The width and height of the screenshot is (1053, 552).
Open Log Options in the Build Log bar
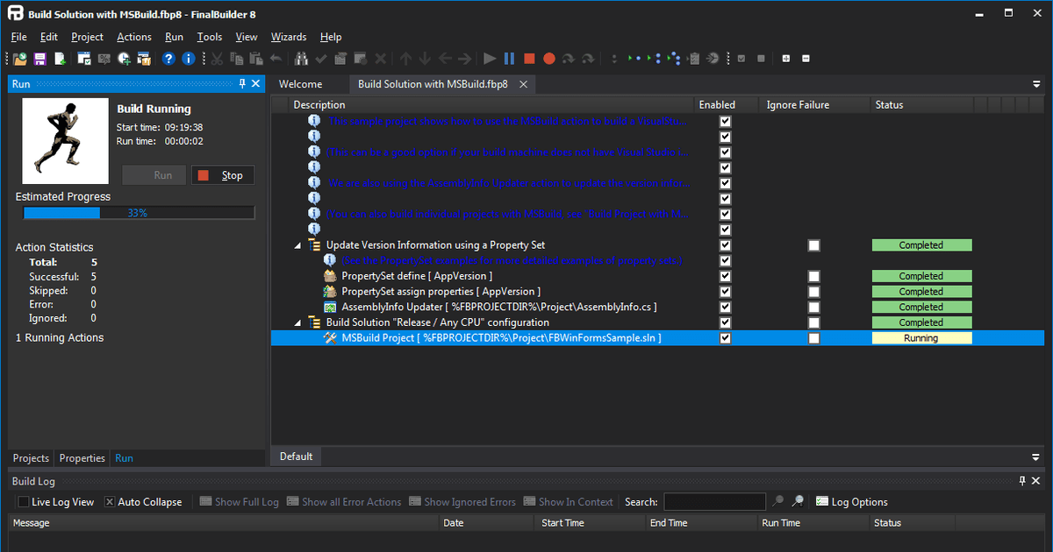tap(851, 501)
